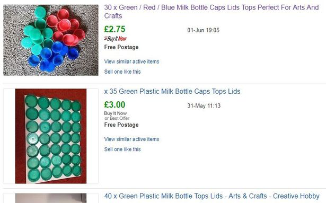This screenshot has width=326, height=203.
Task: Click the 31-May 11:13 end date
Action: click(204, 105)
